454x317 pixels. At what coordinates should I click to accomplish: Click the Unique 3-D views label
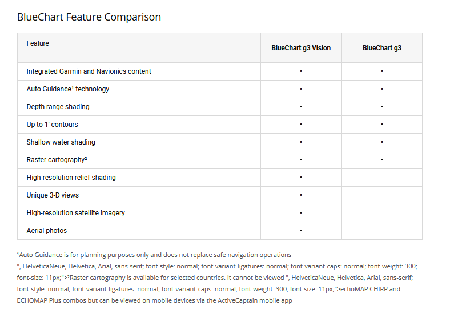click(53, 195)
